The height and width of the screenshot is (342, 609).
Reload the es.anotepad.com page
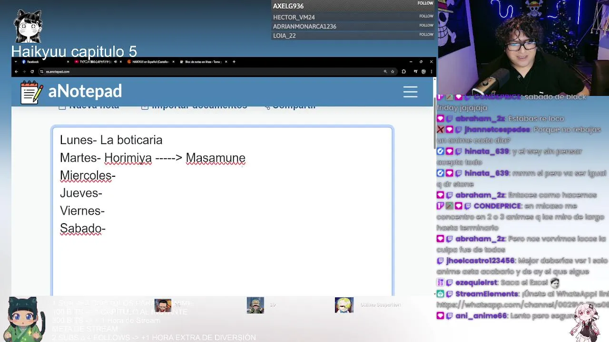pyautogui.click(x=32, y=72)
